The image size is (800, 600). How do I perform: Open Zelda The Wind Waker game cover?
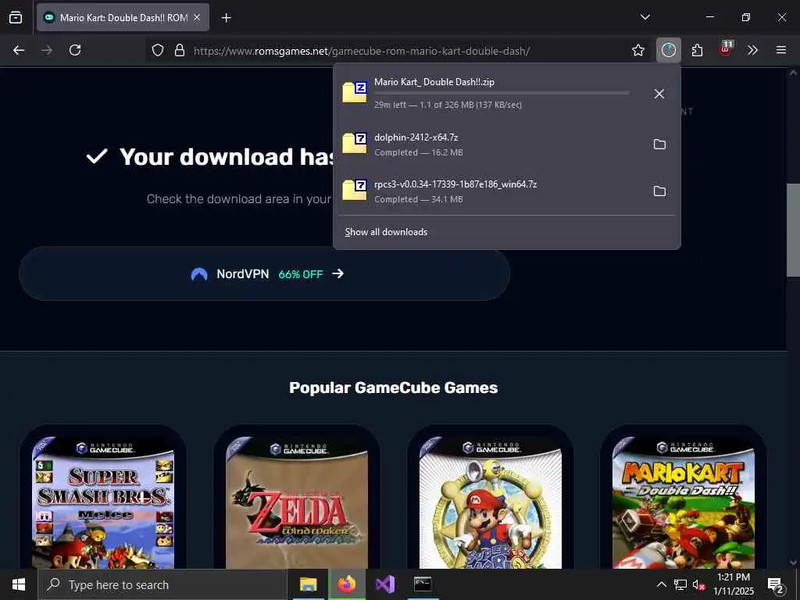(x=297, y=502)
